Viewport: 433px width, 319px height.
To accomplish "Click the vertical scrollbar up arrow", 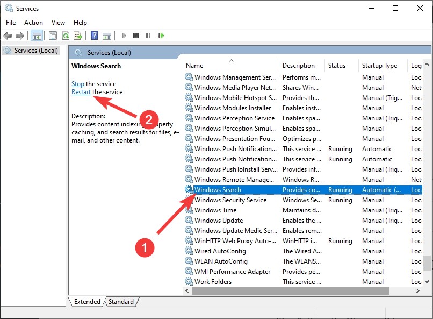I will 427,65.
